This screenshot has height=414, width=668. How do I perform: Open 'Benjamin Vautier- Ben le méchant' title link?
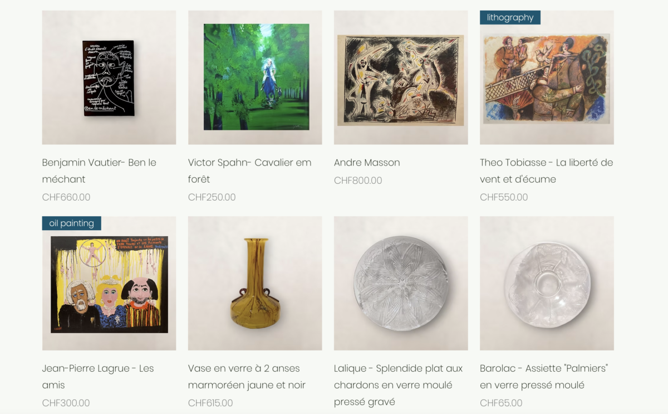pyautogui.click(x=99, y=171)
